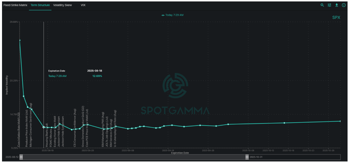Download the chart with the download icon
The height and width of the screenshot is (162, 349).
tap(337, 5)
